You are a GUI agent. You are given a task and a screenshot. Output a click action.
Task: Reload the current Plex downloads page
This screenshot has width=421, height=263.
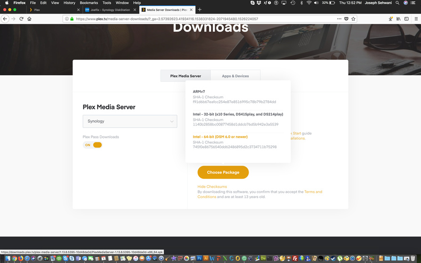click(21, 19)
